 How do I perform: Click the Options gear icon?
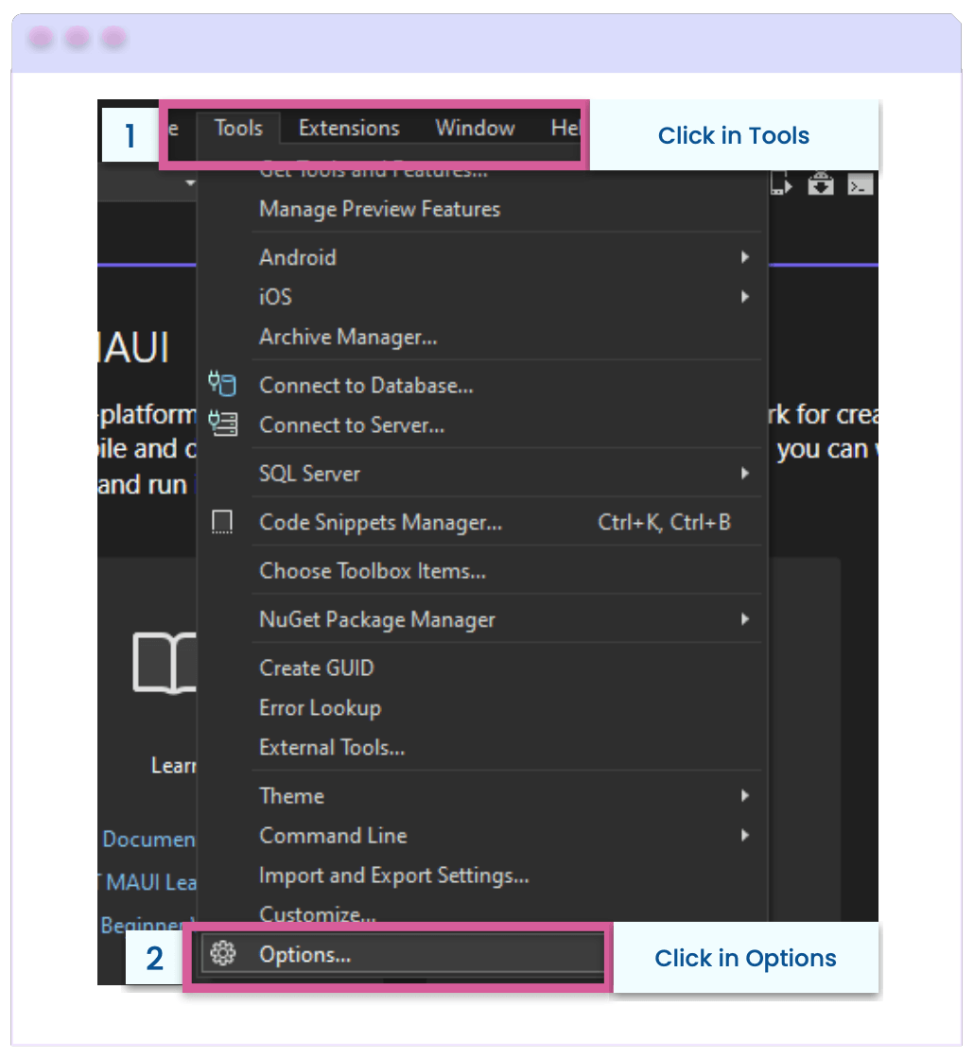click(x=223, y=954)
